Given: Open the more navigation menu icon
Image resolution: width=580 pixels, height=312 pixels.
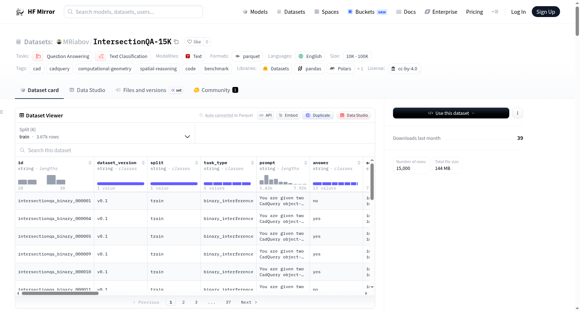Looking at the screenshot, I should pos(495,12).
